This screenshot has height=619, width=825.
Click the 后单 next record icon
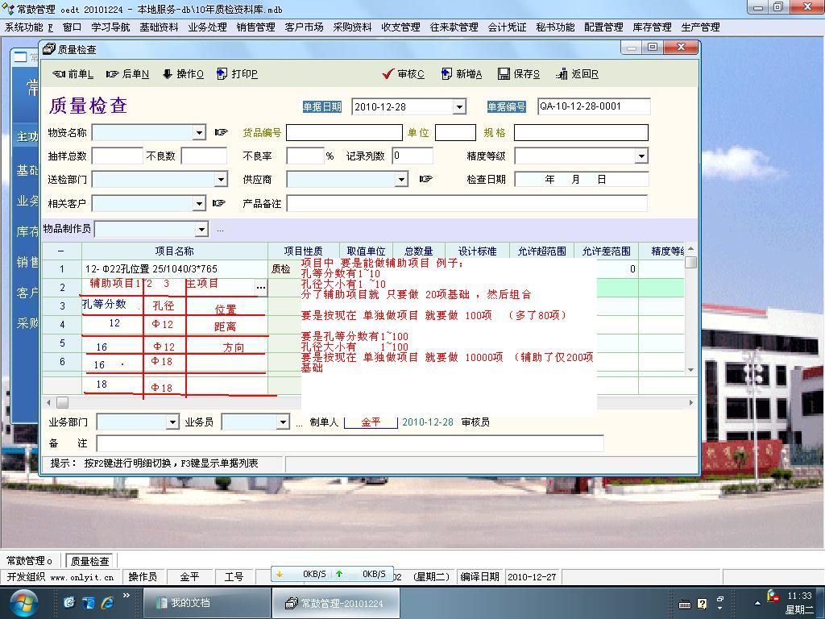[x=113, y=74]
